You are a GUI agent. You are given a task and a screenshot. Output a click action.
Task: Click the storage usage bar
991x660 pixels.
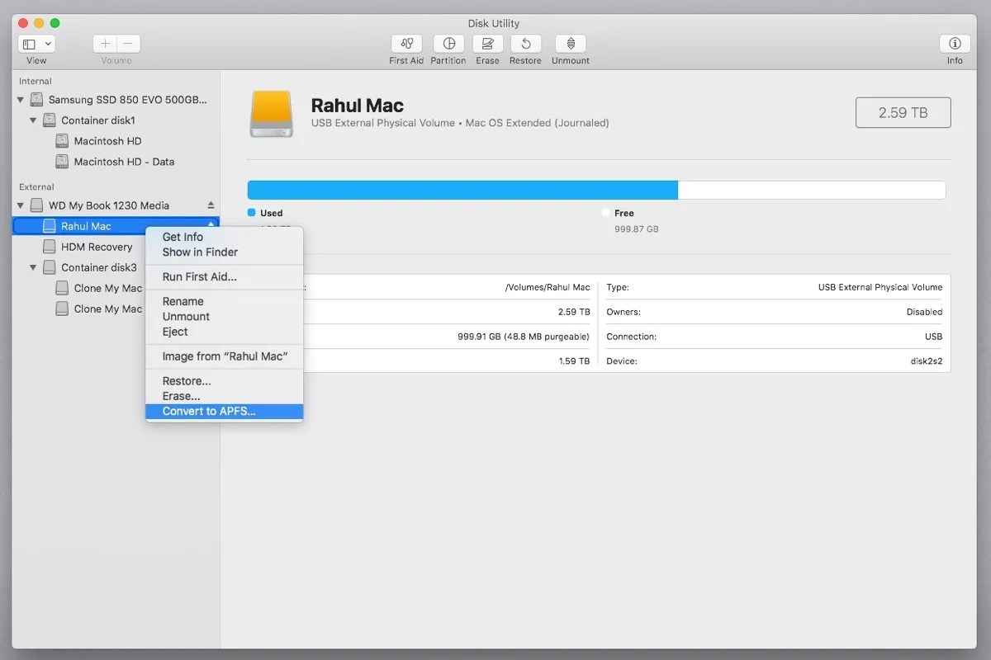tap(596, 189)
